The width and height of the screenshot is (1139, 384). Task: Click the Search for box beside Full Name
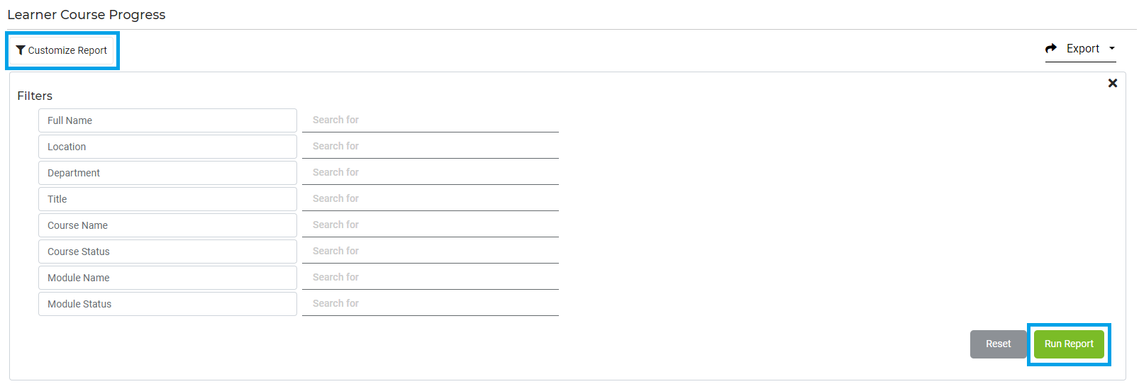click(x=430, y=120)
